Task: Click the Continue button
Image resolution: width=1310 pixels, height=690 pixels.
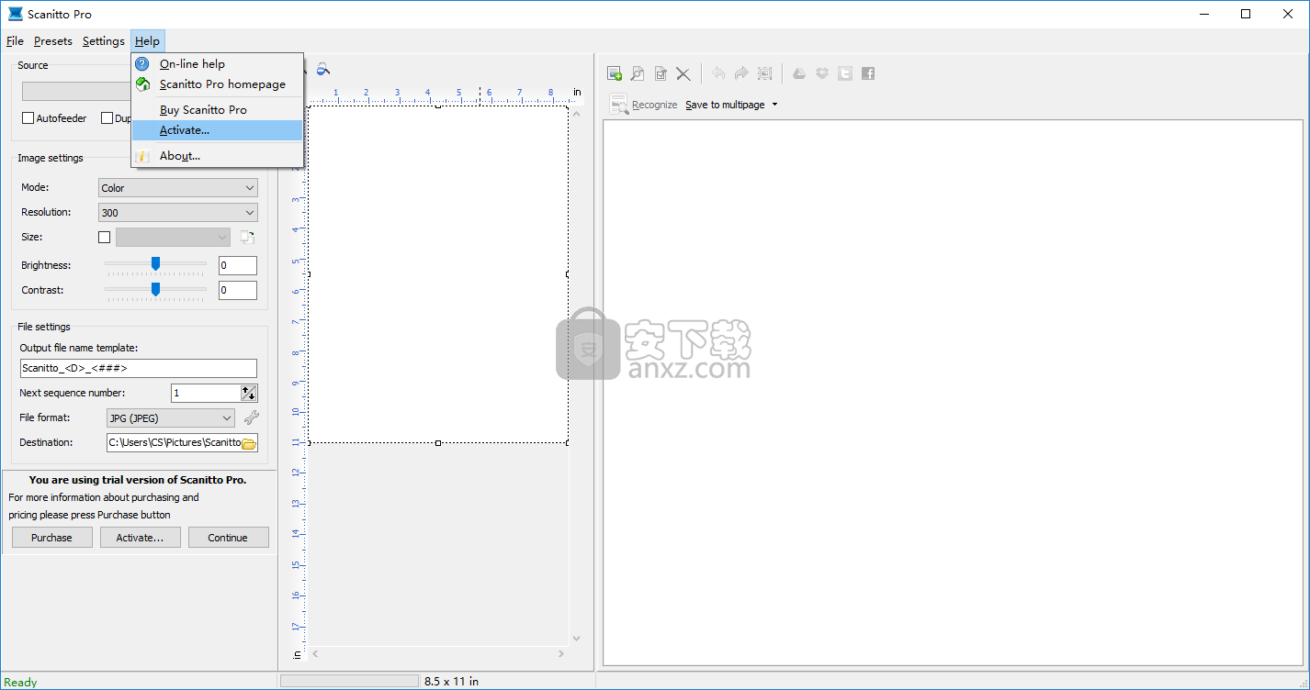Action: [228, 538]
